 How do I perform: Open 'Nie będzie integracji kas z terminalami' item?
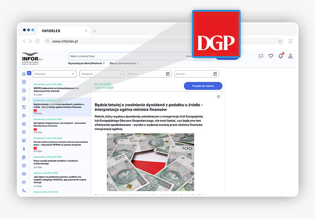pos(62,126)
